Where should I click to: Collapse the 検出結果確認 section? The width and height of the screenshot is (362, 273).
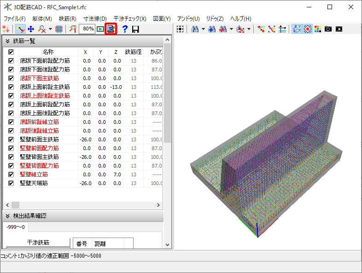pos(8,216)
